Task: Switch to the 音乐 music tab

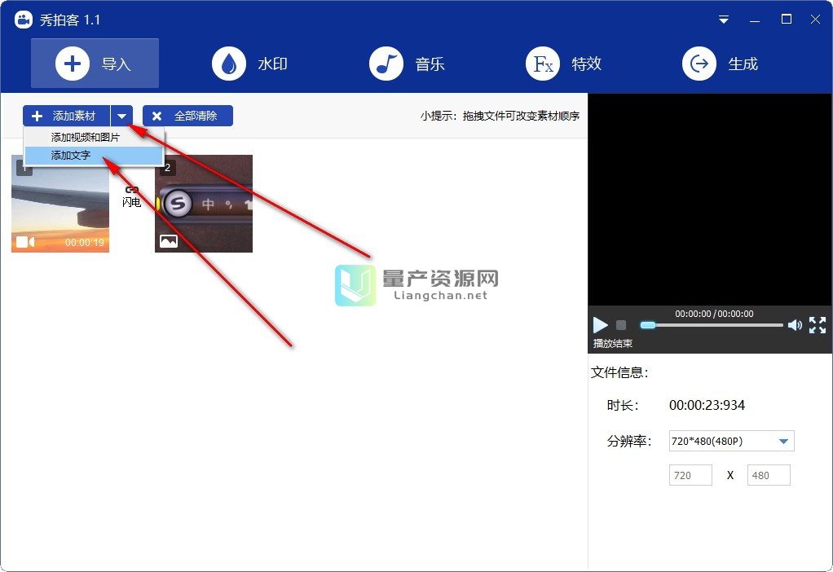Action: 407,64
